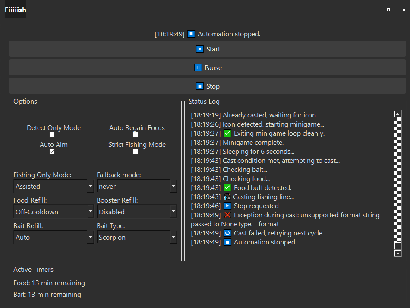The height and width of the screenshot is (308, 410).
Task: Click the 'Food: 13 min remaining' timer text
Action: [49, 283]
